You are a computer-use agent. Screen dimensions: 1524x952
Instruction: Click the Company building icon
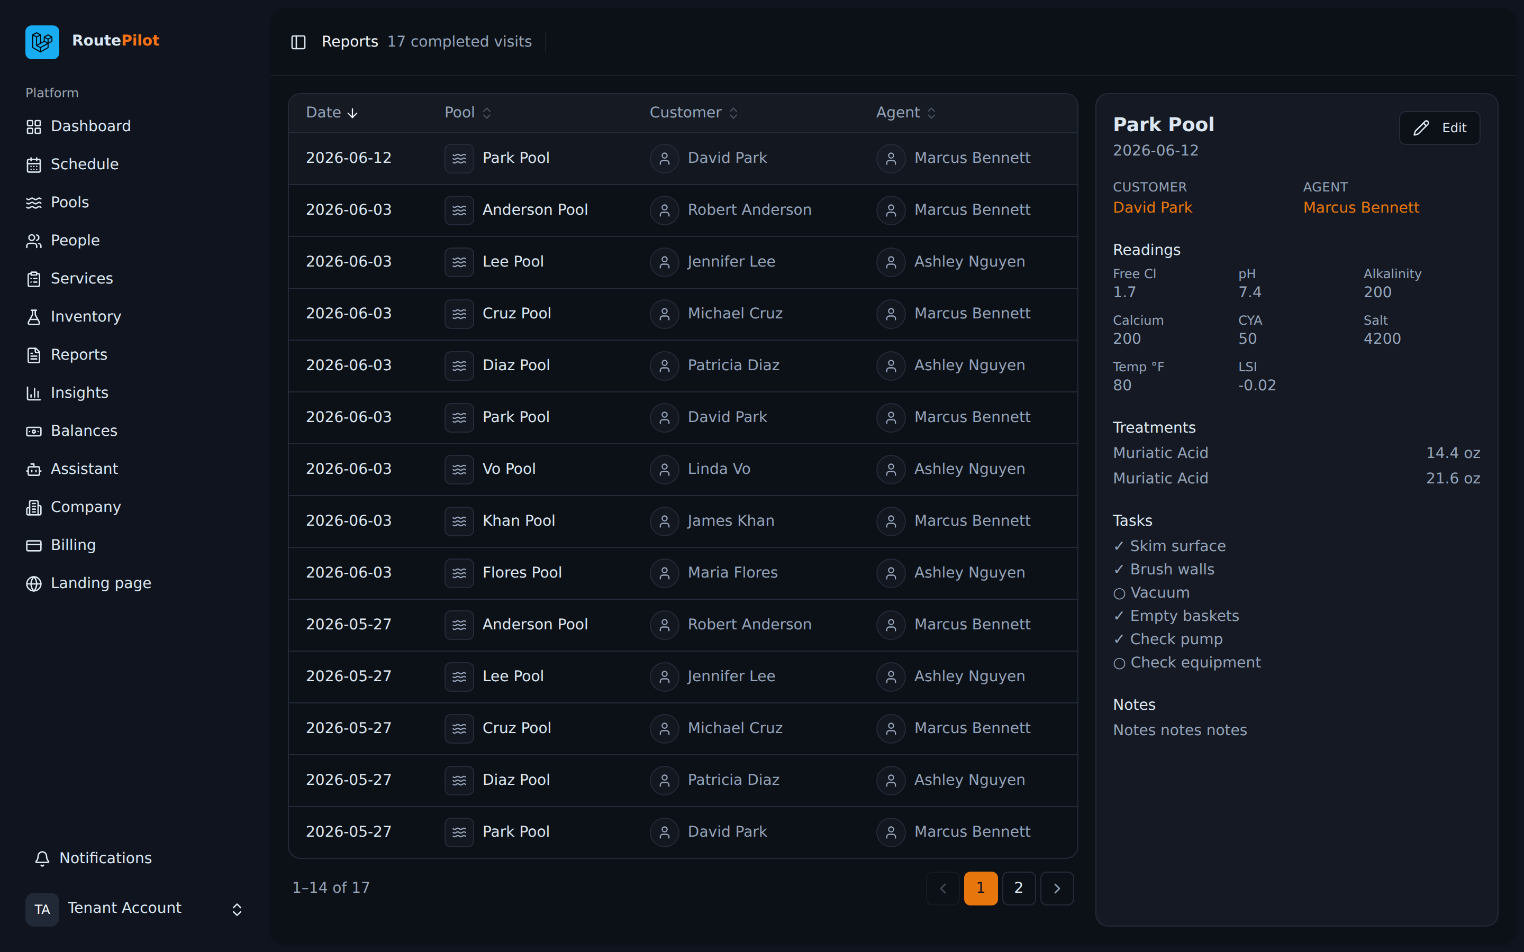[34, 508]
